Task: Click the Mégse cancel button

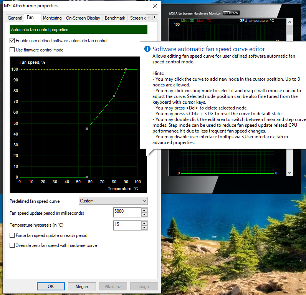Action: (82, 286)
